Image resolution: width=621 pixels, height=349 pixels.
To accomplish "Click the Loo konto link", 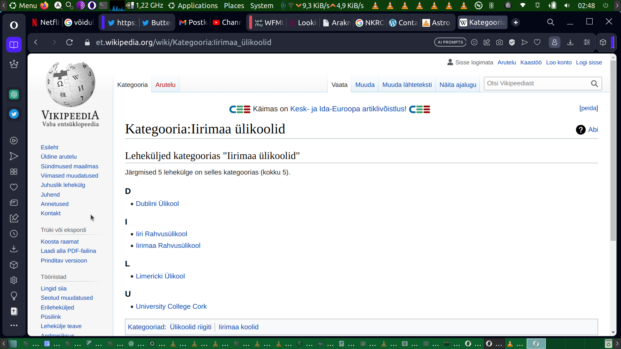I will (x=559, y=62).
